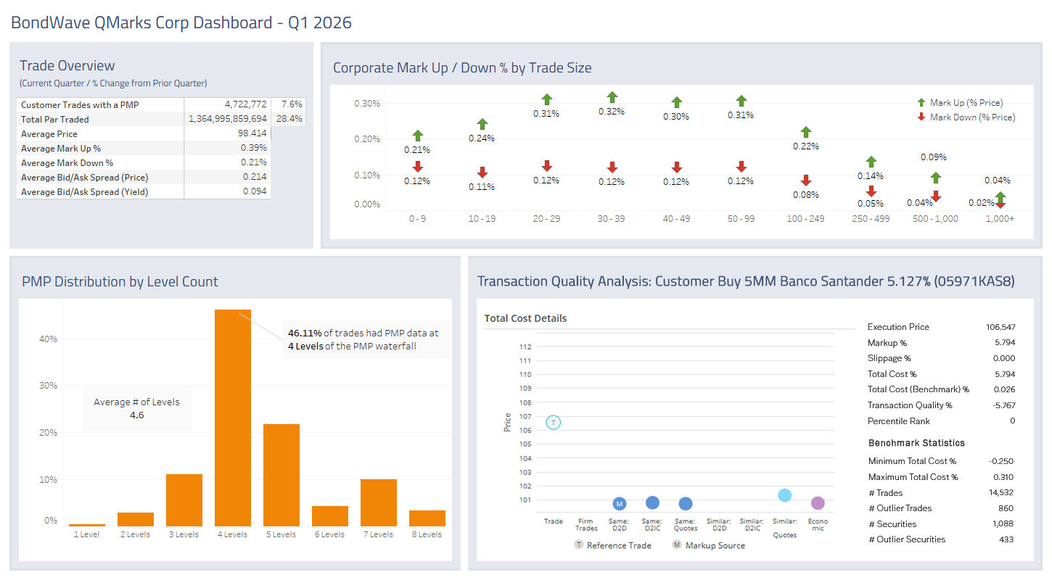Click the 46.11% annotation callout

[364, 339]
